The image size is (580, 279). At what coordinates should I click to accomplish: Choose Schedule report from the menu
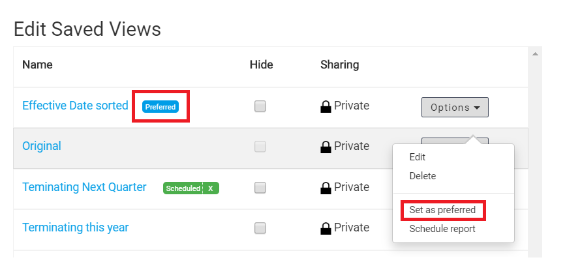[x=442, y=229]
